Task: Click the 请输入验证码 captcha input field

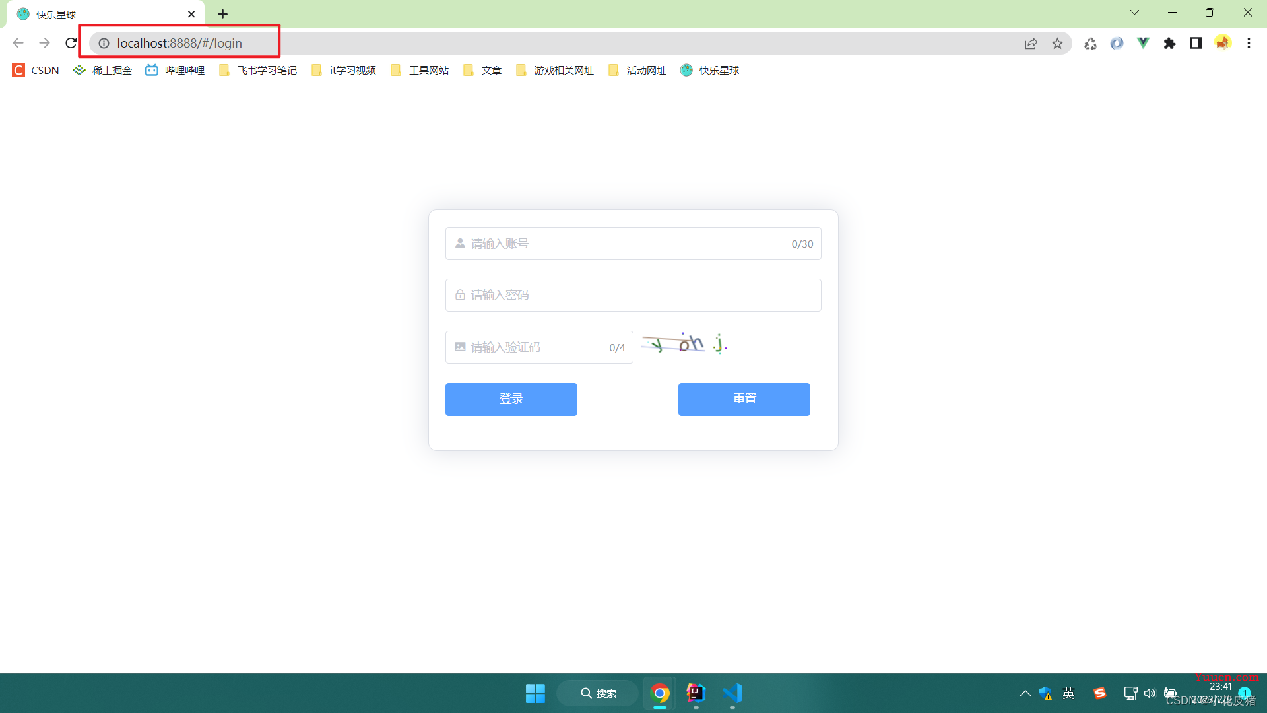Action: click(x=539, y=347)
